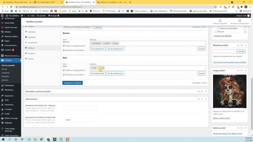The width and height of the screenshot is (253, 142).
Task: Click Ajouter une catégorie link
Action: tap(222, 36)
